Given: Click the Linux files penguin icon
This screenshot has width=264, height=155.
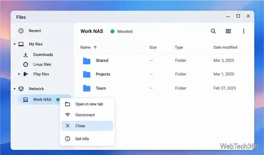Looking at the screenshot, I should [x=25, y=65].
